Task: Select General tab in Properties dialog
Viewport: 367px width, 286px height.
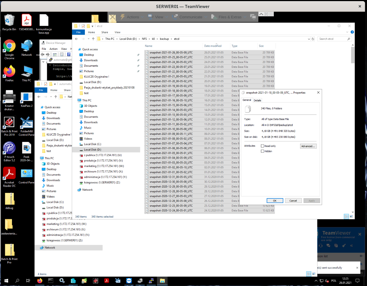Action: (x=247, y=100)
